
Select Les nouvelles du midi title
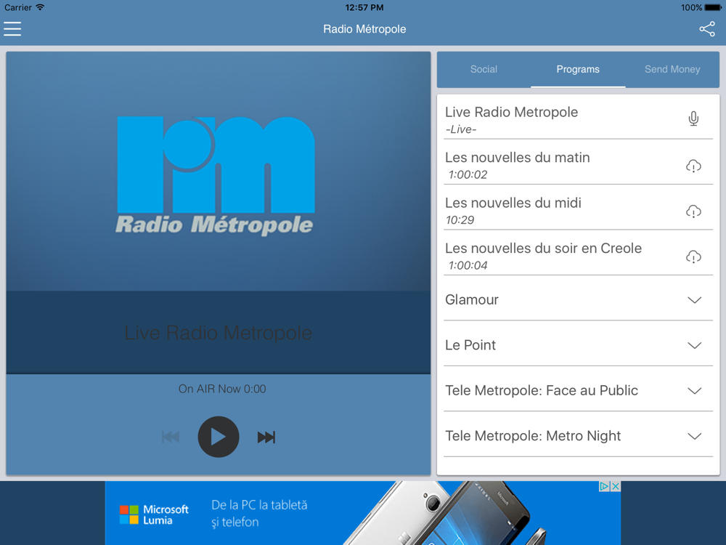click(x=513, y=203)
